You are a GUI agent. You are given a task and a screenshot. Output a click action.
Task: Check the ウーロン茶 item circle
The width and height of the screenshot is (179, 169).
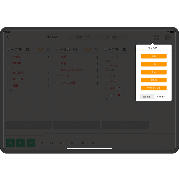[57, 83]
